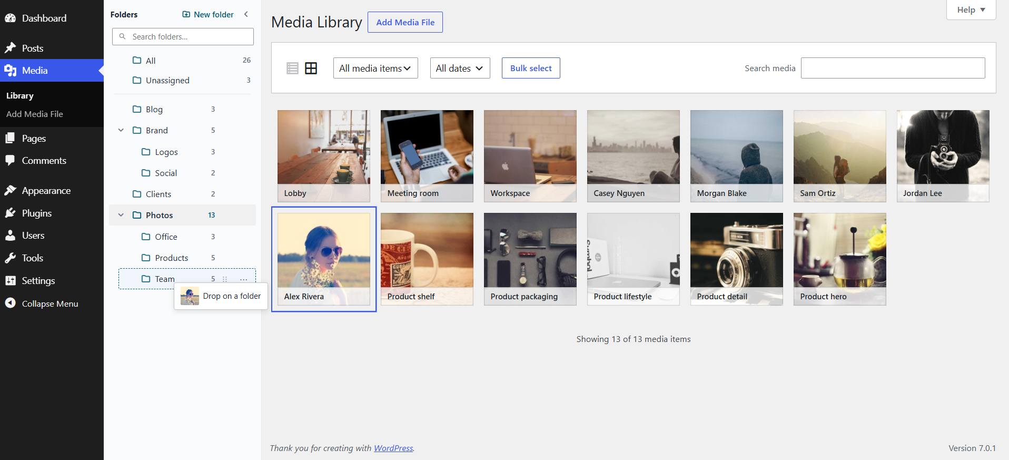This screenshot has width=1009, height=460.
Task: Click the Office folder icon
Action: pyautogui.click(x=146, y=237)
